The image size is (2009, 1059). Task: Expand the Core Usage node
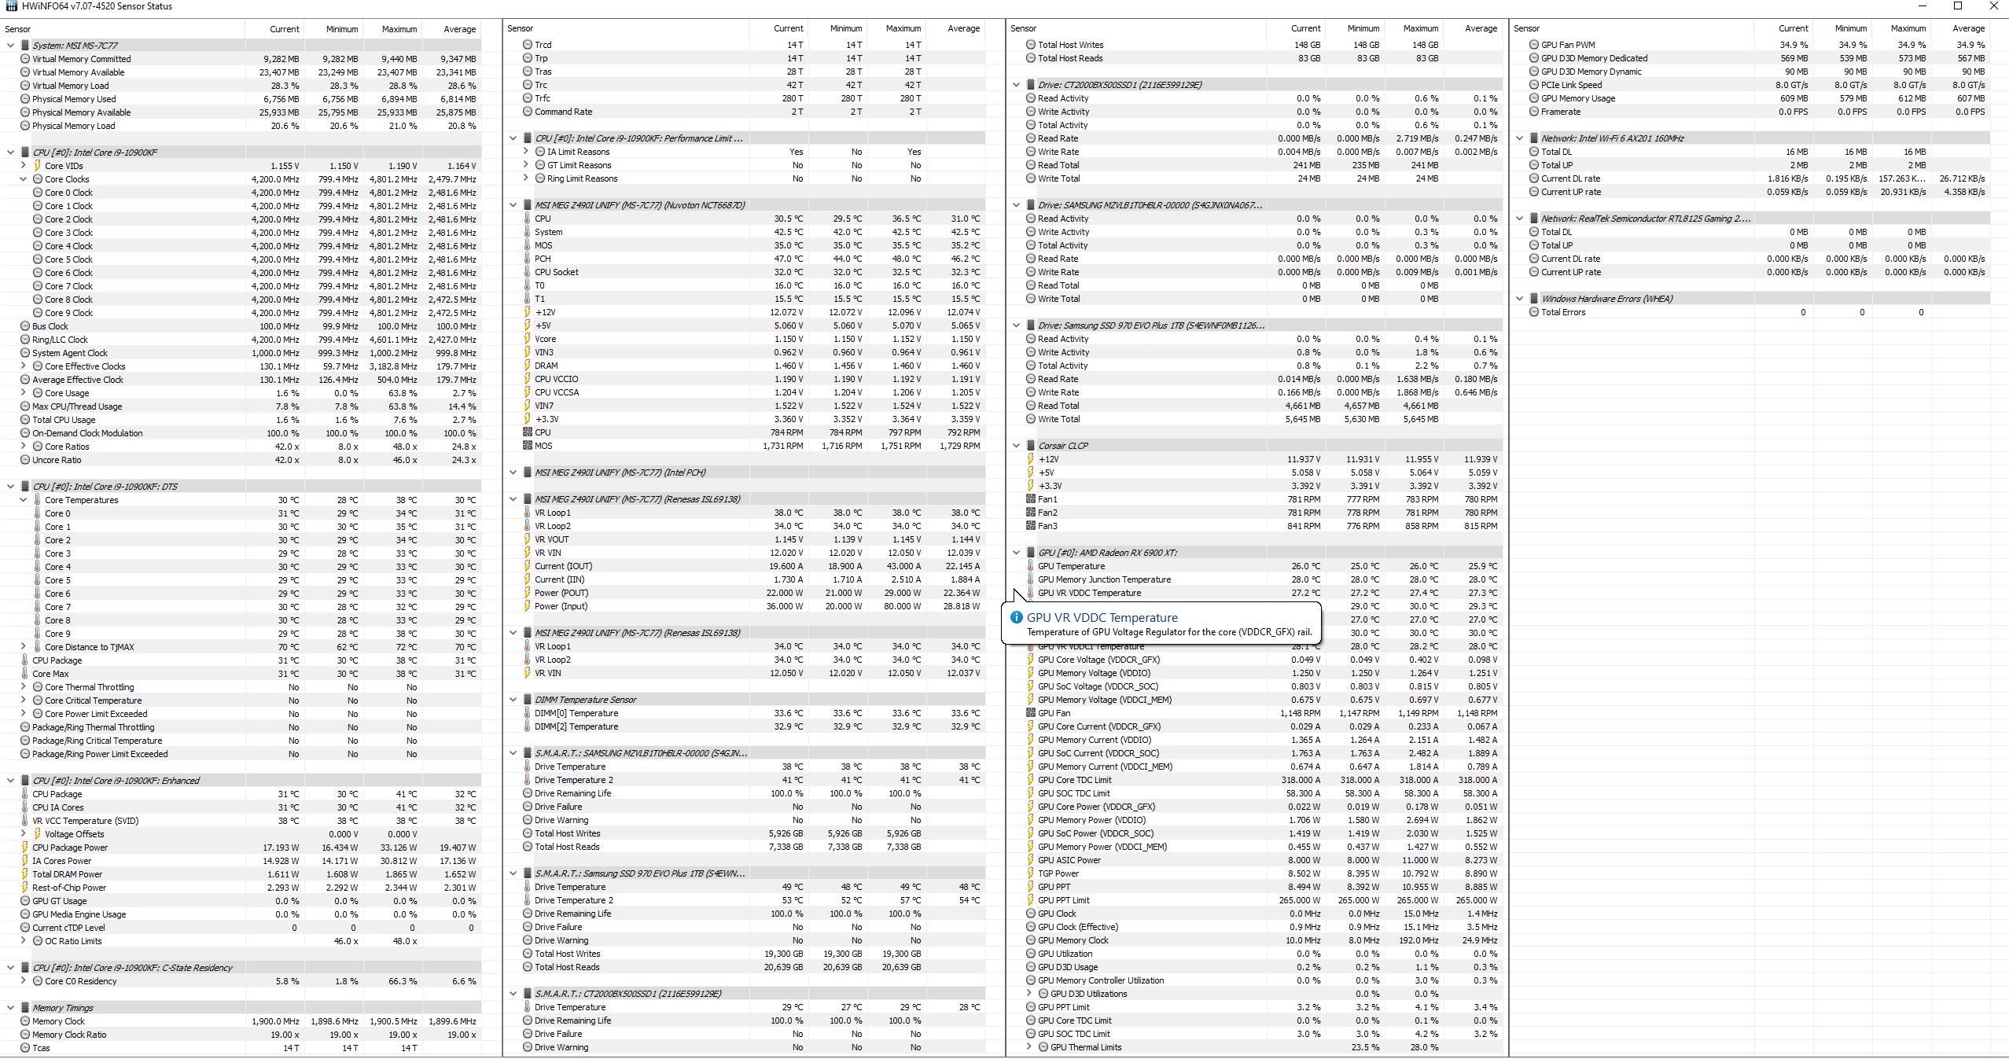pos(23,393)
